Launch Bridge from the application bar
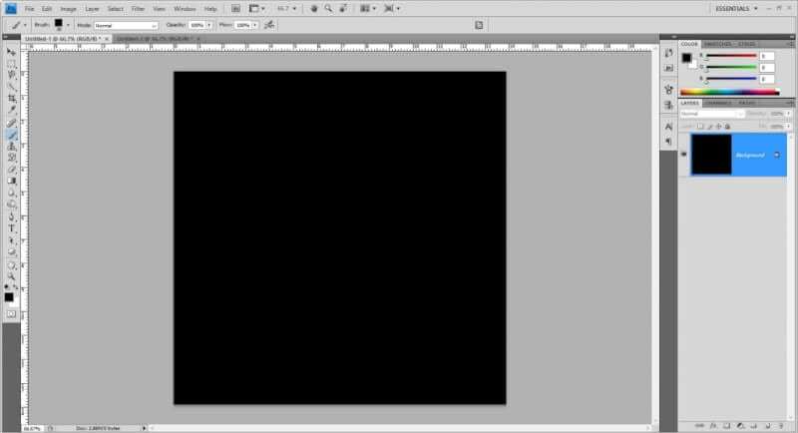This screenshot has width=798, height=433. tap(235, 9)
